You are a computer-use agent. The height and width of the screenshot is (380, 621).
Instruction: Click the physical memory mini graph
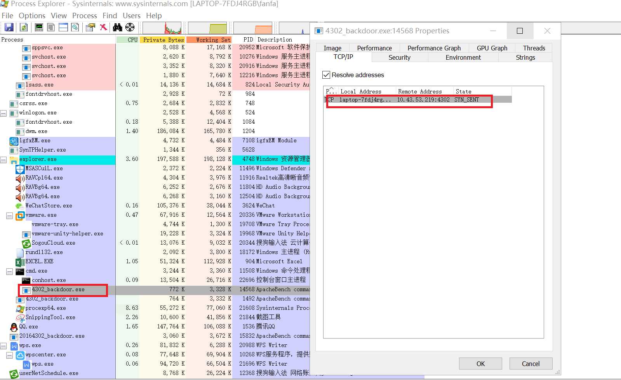click(x=253, y=28)
